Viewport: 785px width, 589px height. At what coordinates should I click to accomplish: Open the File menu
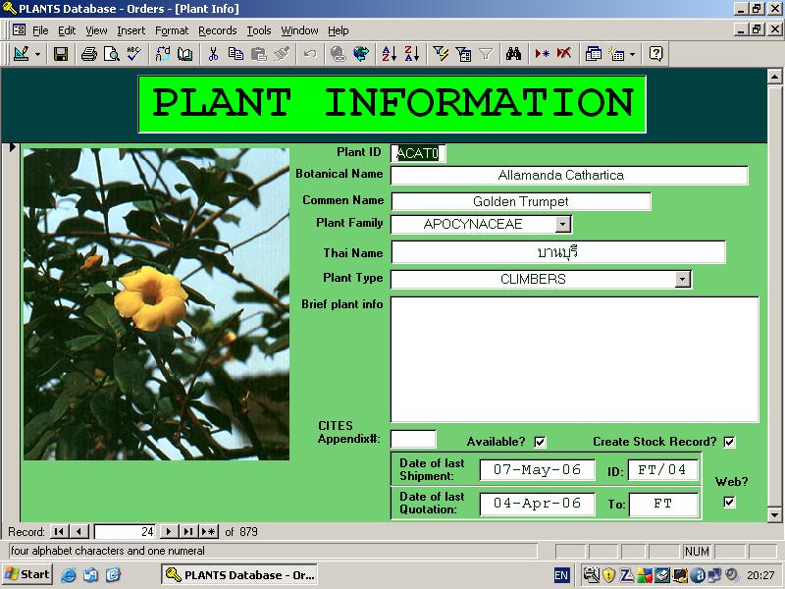[x=40, y=30]
